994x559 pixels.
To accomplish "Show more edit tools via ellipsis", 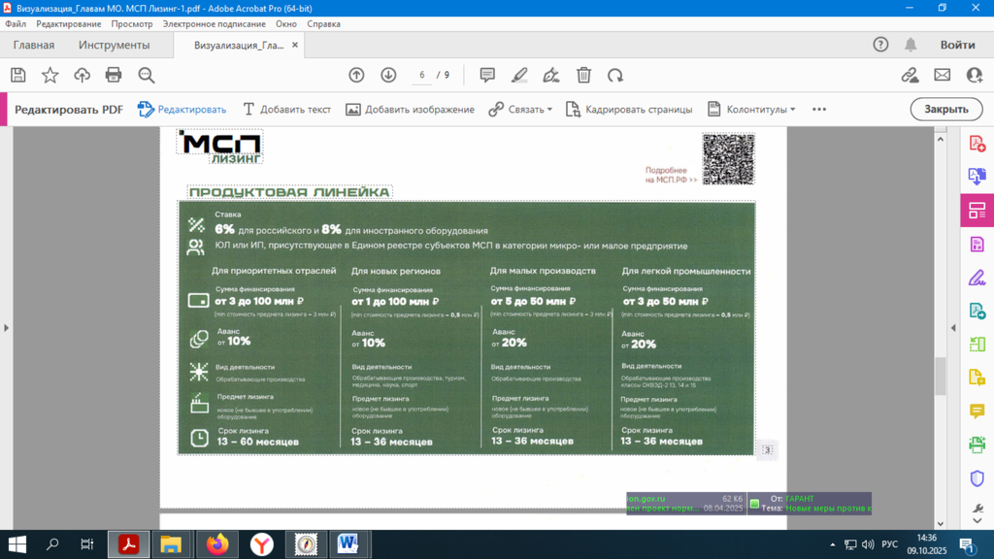I will (819, 110).
